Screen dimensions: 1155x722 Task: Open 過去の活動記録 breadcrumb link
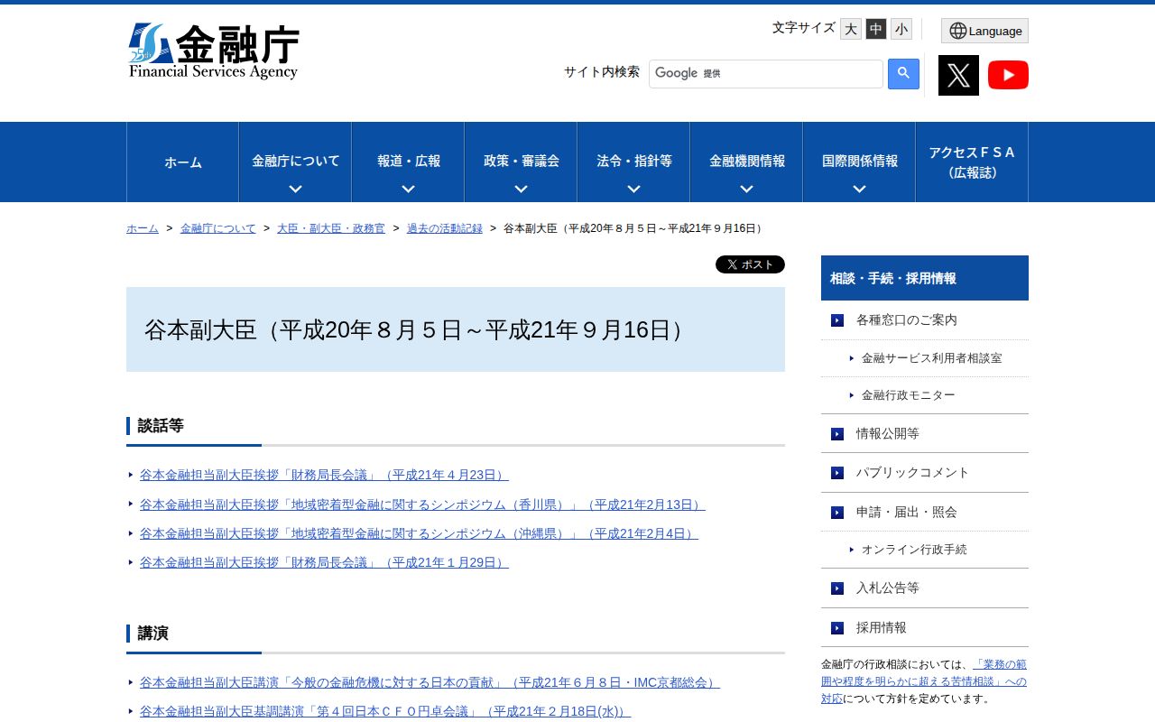coord(444,228)
